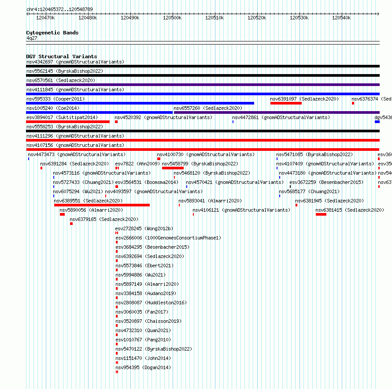
Task: Open variant nsv1005240 (Coe2014)
Action: pos(53,108)
